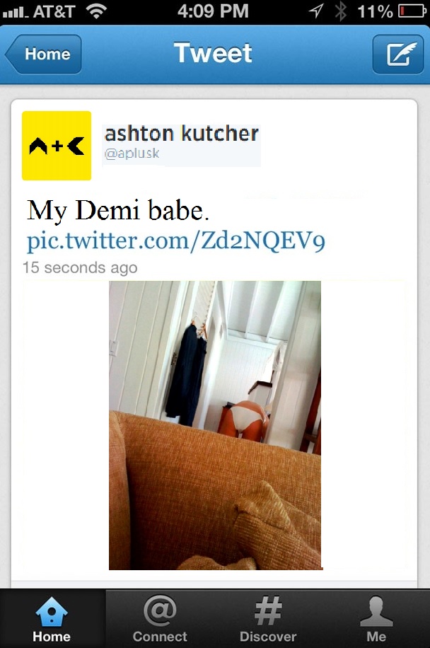Go back using the Home button
This screenshot has height=648, width=430.
coord(43,54)
